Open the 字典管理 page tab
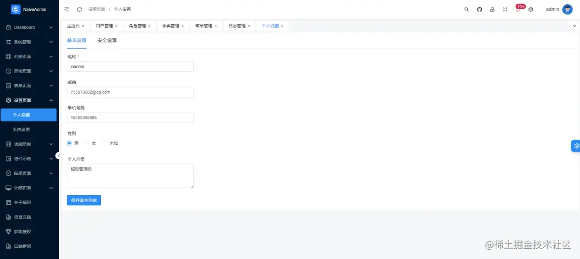This screenshot has height=259, width=580. tap(171, 26)
